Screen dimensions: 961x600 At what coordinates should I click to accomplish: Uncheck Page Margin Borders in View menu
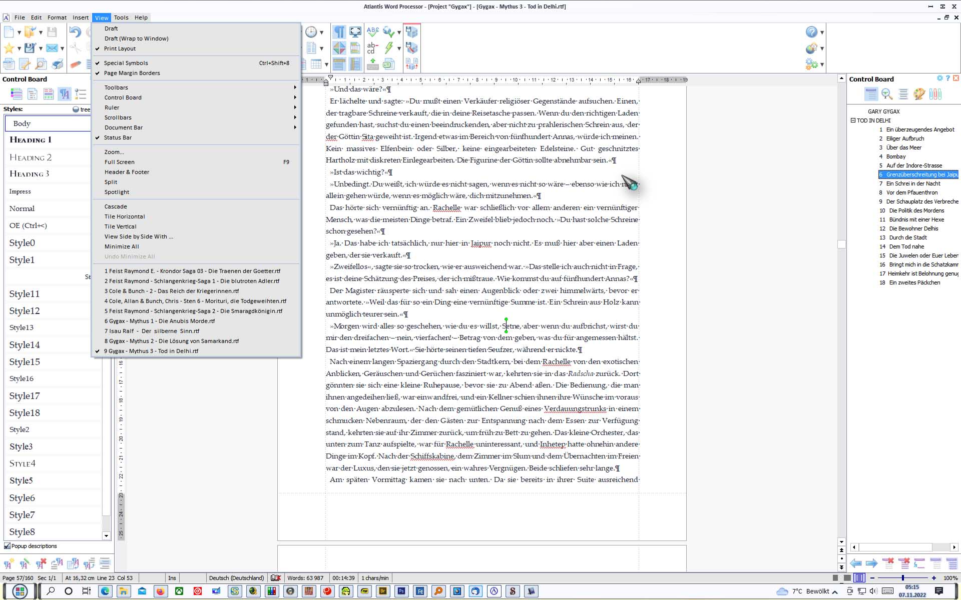132,73
